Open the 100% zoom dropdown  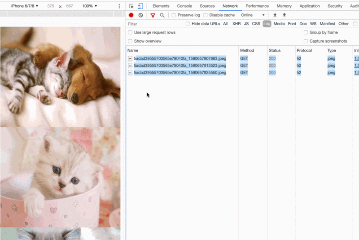tap(89, 6)
